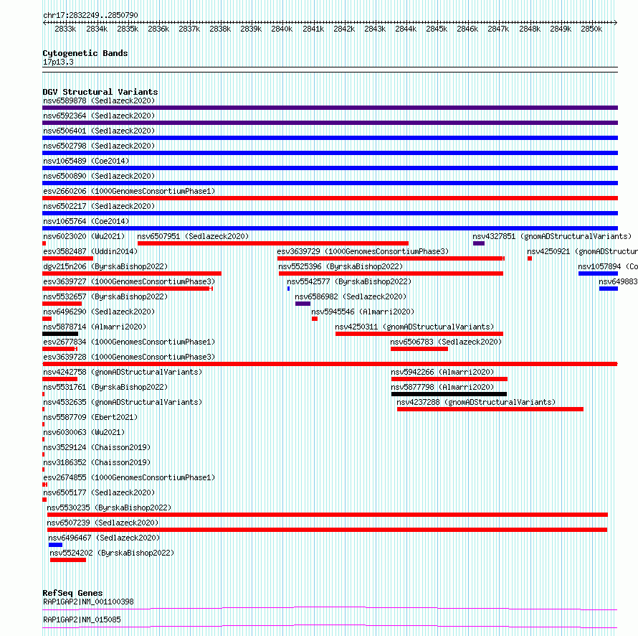
Task: Click esv3639727 (1000GenomesConsortiumPhase3) label
Action: pos(129,281)
